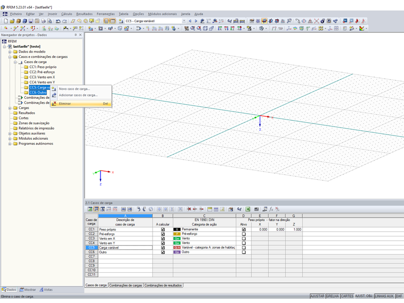404x303 pixels.
Task: Click the zoom window magnifier icon
Action: pyautogui.click(x=193, y=28)
